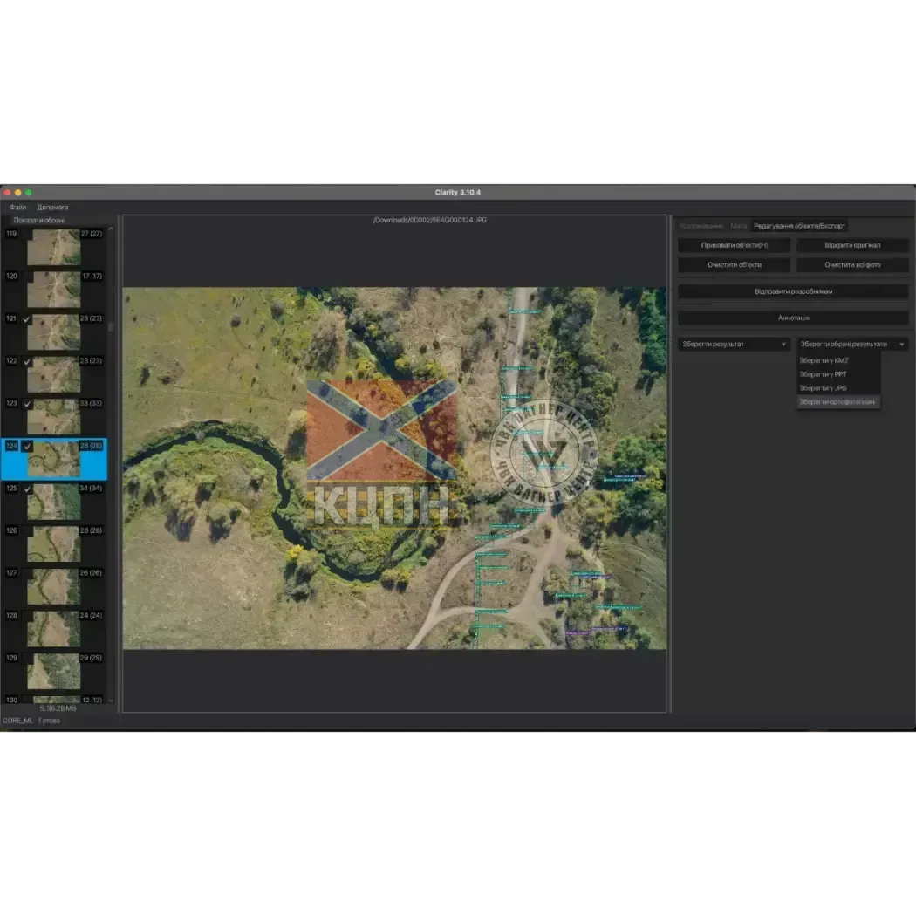Open the Файл menu
This screenshot has height=916, width=916.
[x=17, y=208]
